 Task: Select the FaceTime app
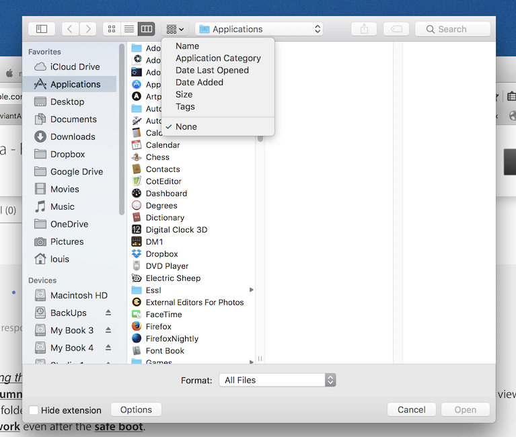click(x=192, y=315)
